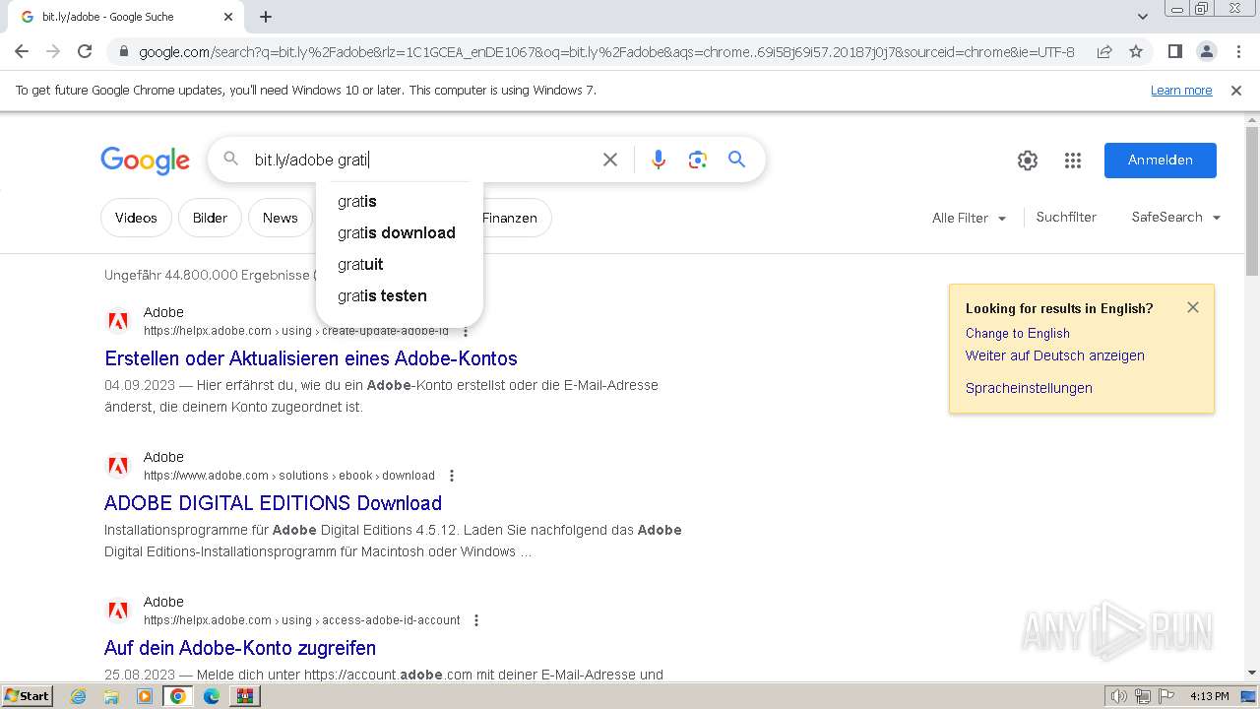Click the Learn more link in update notice

pyautogui.click(x=1181, y=91)
